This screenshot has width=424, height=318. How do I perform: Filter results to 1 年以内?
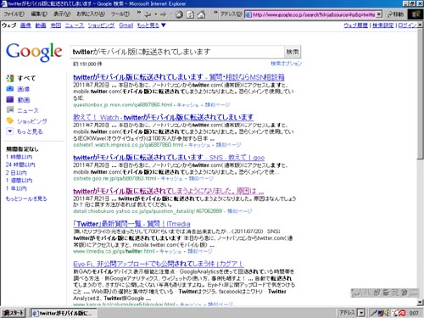(x=16, y=188)
